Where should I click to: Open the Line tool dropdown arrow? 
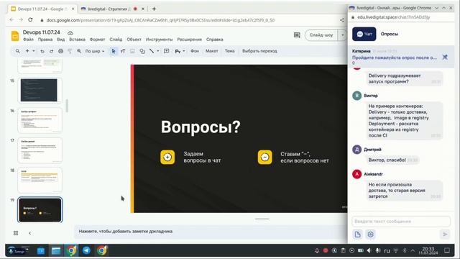pyautogui.click(x=158, y=51)
